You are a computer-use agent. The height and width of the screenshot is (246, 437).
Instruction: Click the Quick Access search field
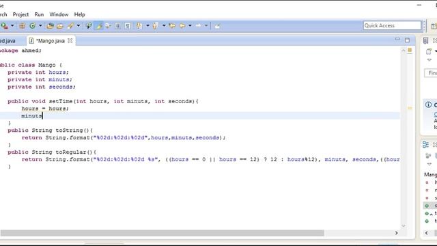pos(392,26)
